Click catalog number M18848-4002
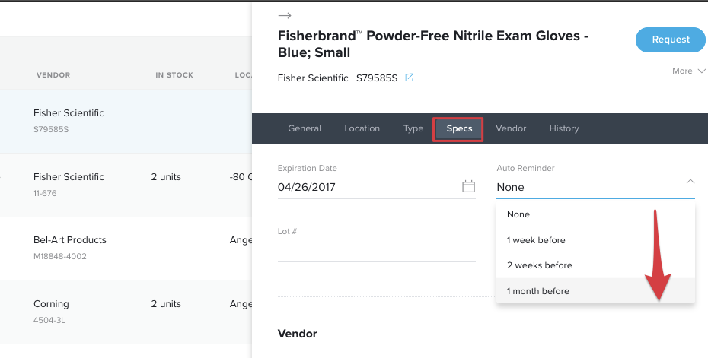Viewport: 708px width, 358px height. click(x=60, y=256)
